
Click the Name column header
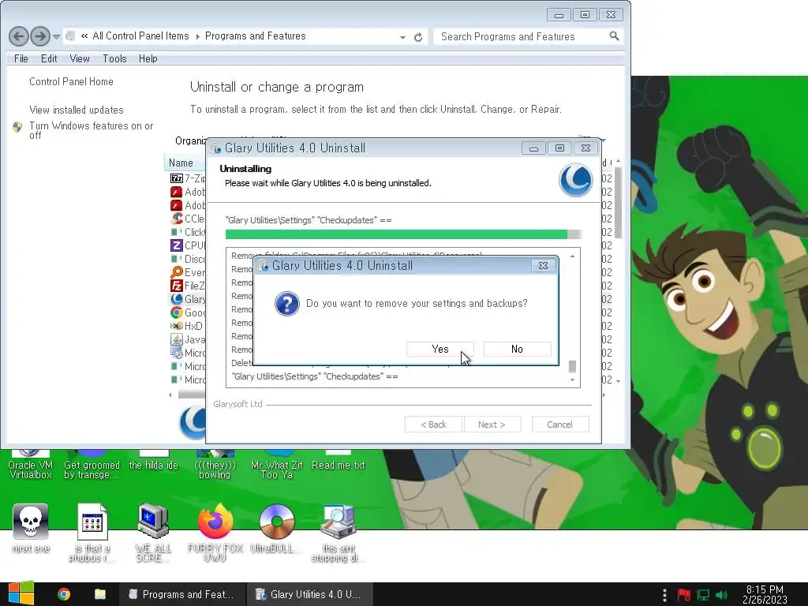pos(181,163)
